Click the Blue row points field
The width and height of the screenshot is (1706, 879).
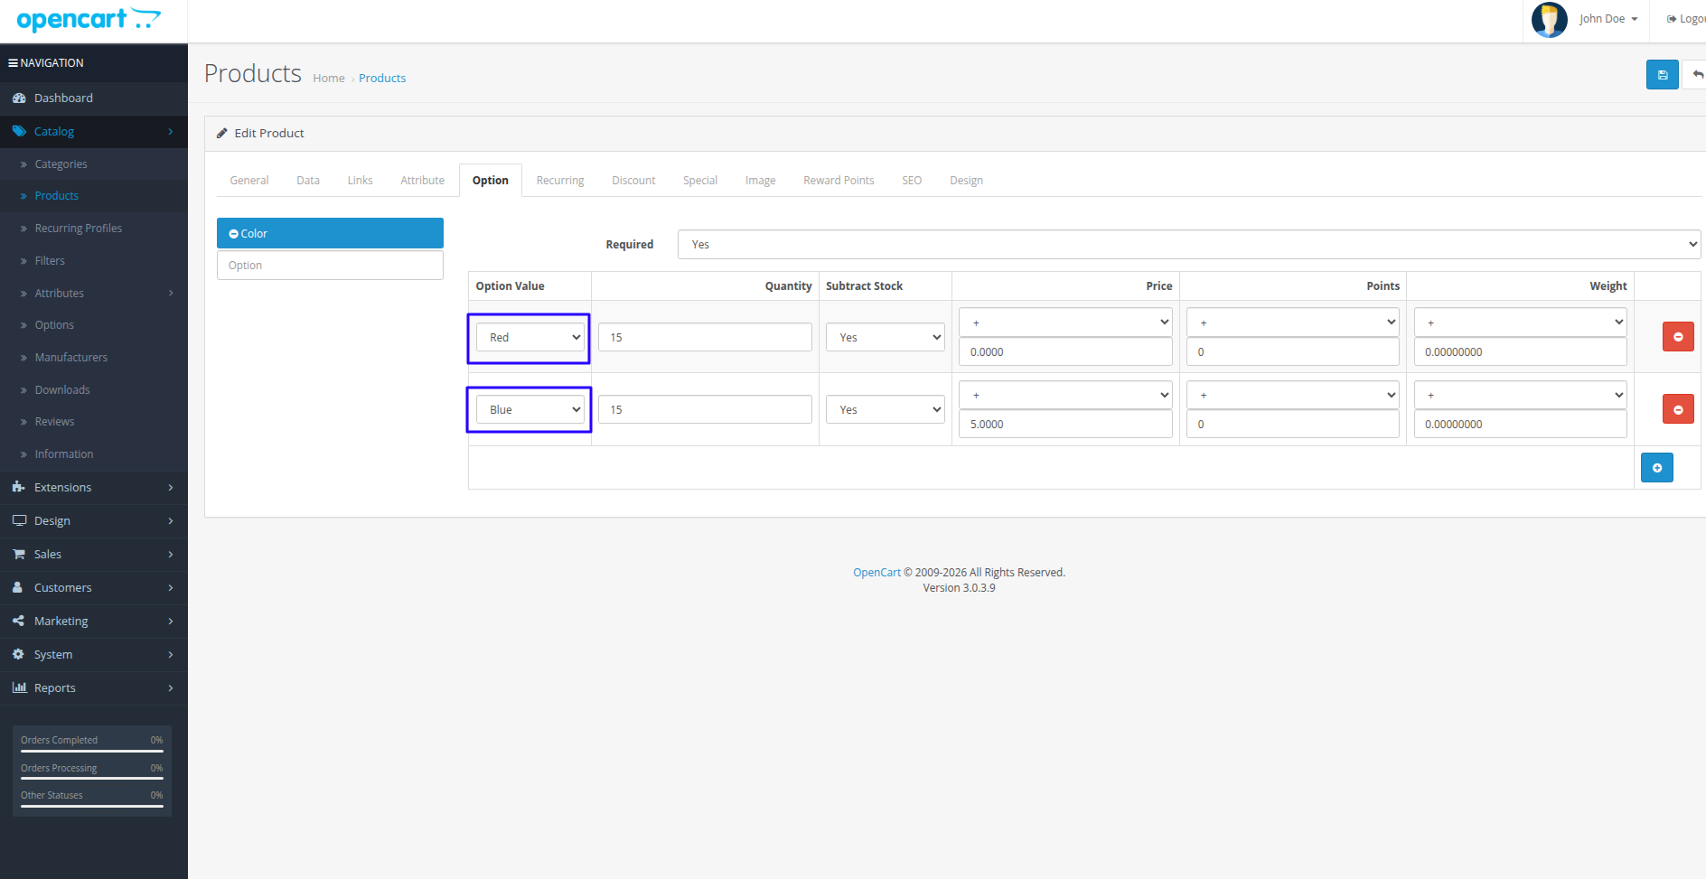(1293, 424)
